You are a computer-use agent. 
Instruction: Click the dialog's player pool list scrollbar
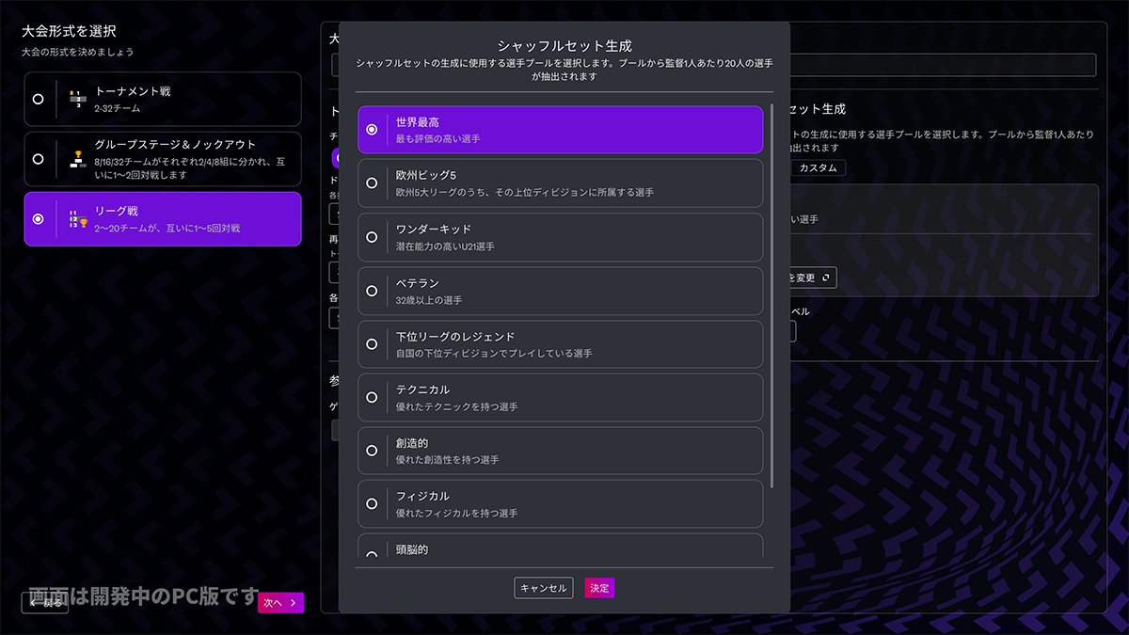[772, 296]
